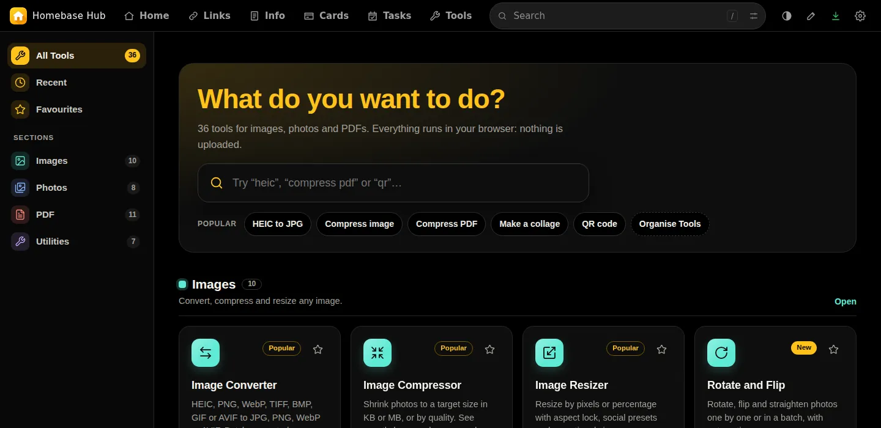Open the Home nav tab
Viewport: 881px width, 428px height.
click(147, 16)
